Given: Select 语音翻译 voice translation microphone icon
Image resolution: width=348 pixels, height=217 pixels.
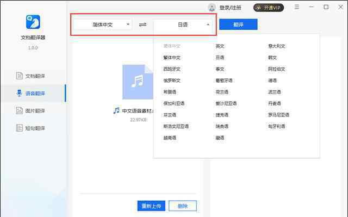Looking at the screenshot, I should click(20, 93).
